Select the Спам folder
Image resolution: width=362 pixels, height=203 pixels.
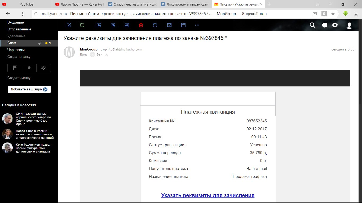coord(29,43)
